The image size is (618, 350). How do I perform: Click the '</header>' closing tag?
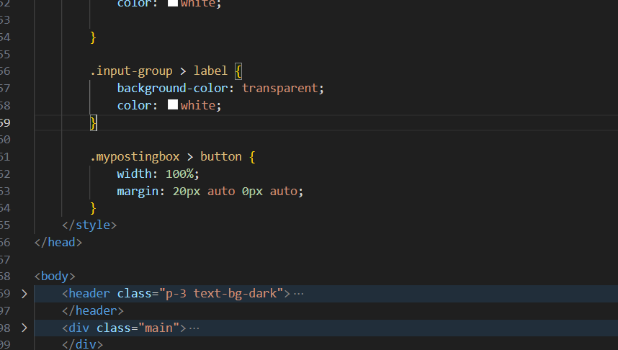pos(93,311)
